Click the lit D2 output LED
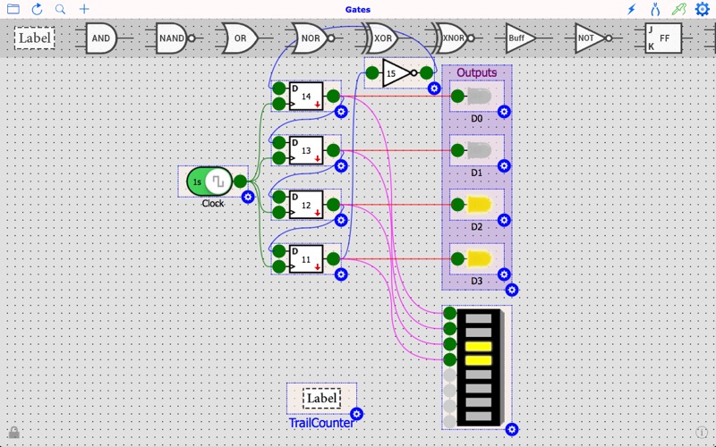Image resolution: width=716 pixels, height=447 pixels. coord(479,205)
